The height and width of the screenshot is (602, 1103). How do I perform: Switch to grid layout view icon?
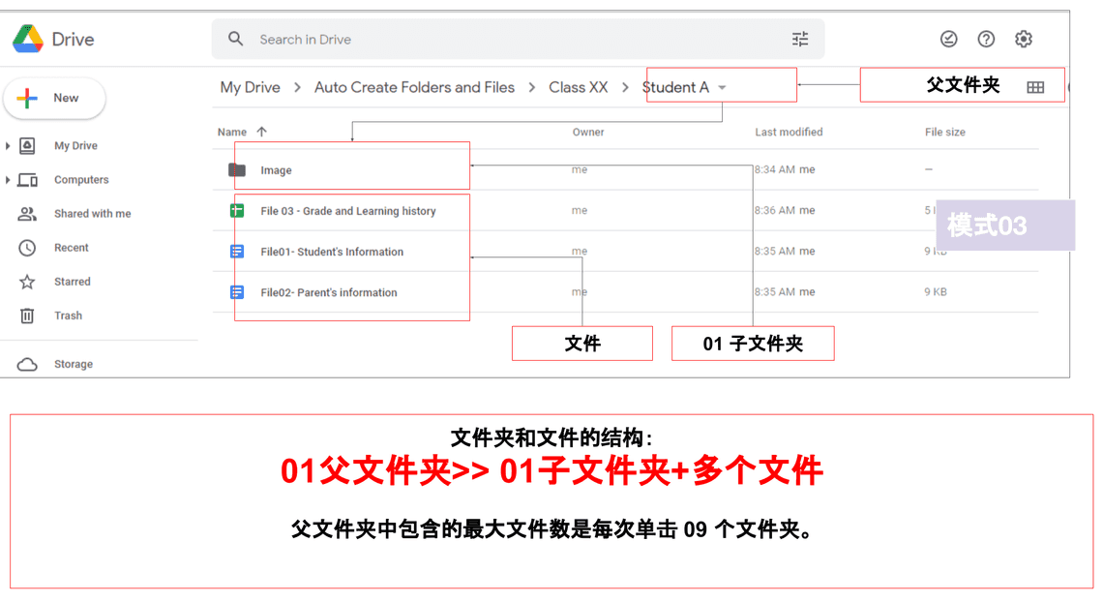(1035, 87)
